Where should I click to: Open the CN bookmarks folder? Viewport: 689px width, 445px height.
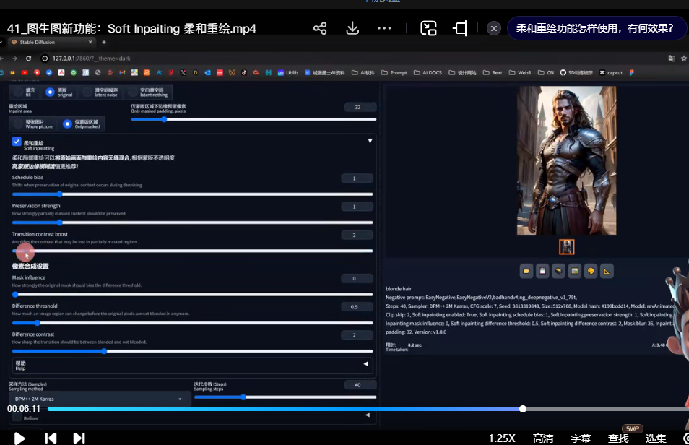tap(546, 72)
